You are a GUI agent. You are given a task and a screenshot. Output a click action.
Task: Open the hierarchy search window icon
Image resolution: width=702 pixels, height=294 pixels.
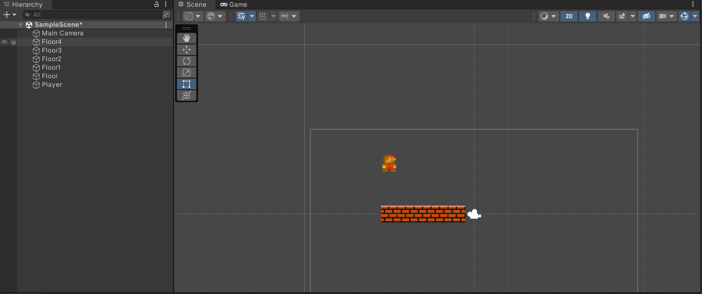[x=166, y=15]
